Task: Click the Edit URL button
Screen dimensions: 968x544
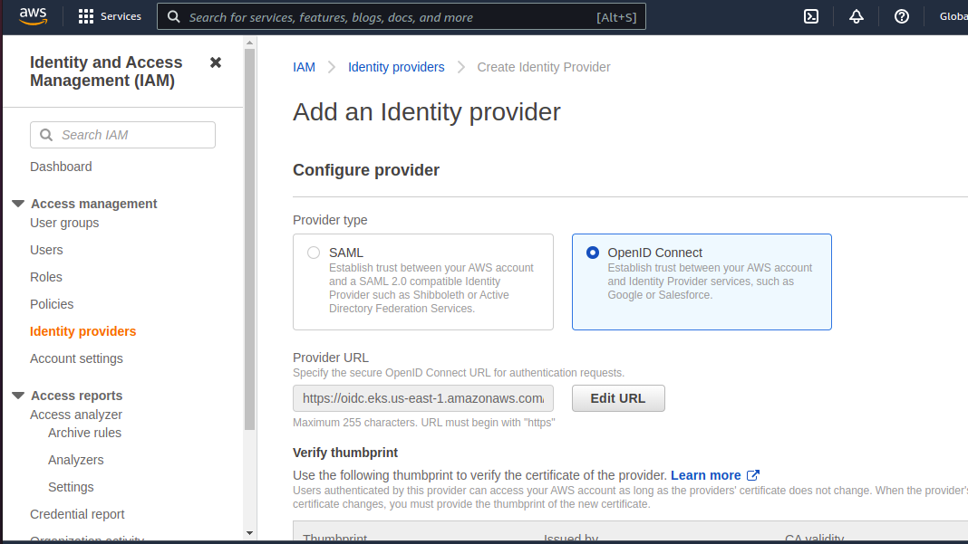Action: coord(618,398)
